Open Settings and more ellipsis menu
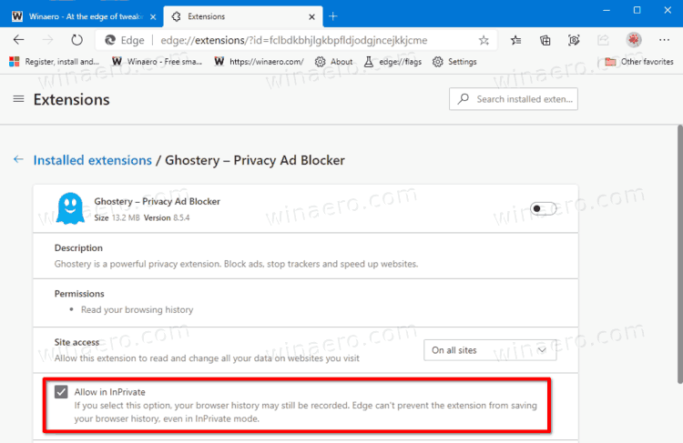683x443 pixels. click(x=664, y=40)
